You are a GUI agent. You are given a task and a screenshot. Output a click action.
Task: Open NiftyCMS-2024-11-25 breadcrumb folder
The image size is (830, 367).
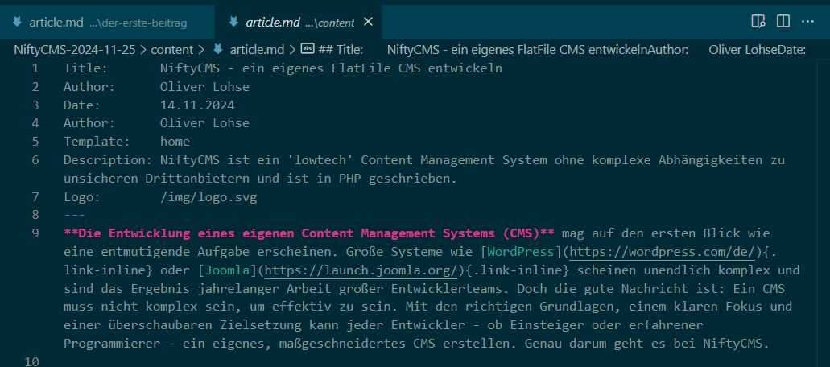[x=76, y=50]
